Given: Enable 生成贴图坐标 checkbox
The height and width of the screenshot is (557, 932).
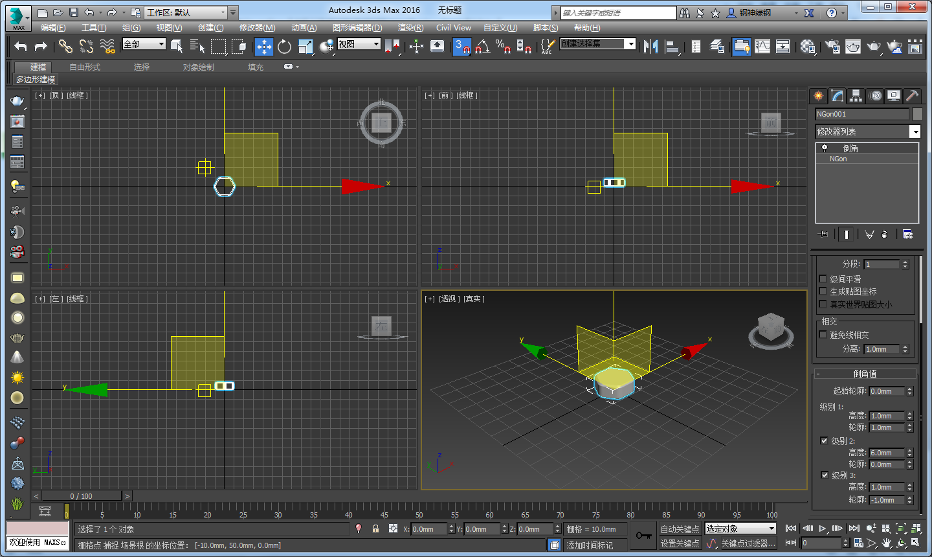Looking at the screenshot, I should click(x=823, y=291).
